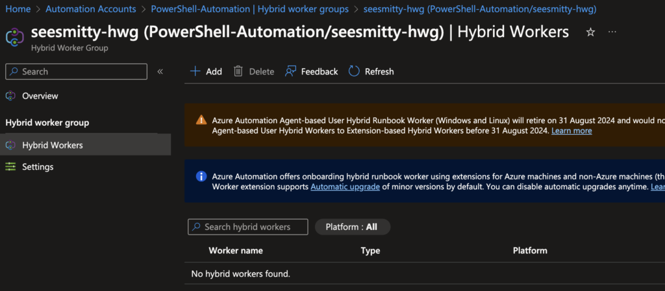Open the more options ellipsis in header
Screen dimensions: 665x291
(612, 32)
